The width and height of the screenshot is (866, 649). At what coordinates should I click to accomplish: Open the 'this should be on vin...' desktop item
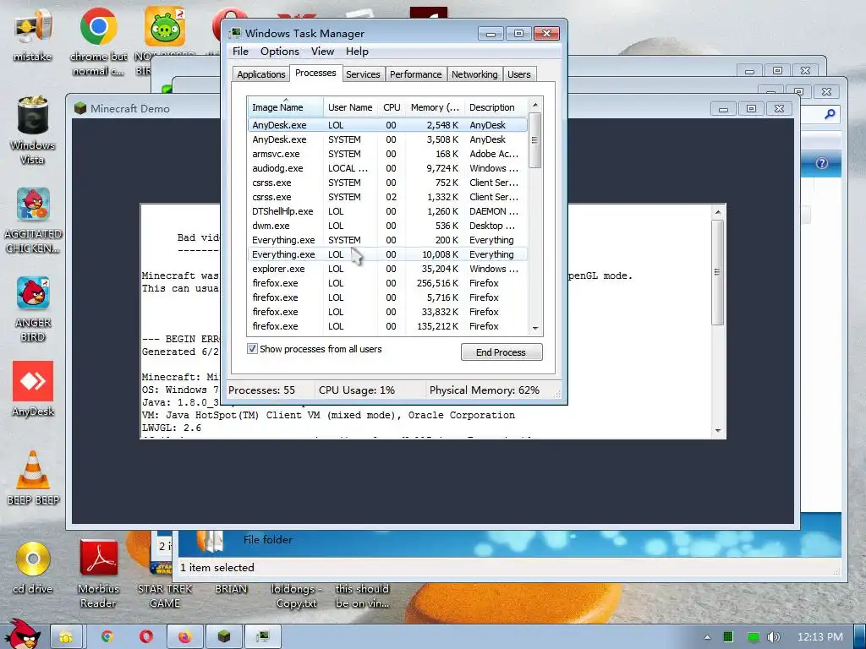point(362,596)
